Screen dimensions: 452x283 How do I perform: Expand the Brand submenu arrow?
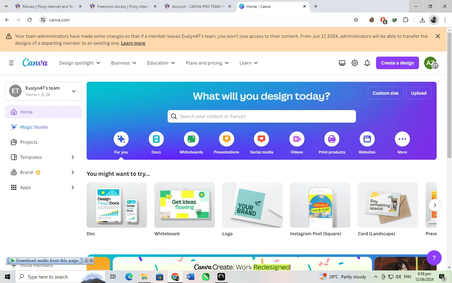(73, 172)
